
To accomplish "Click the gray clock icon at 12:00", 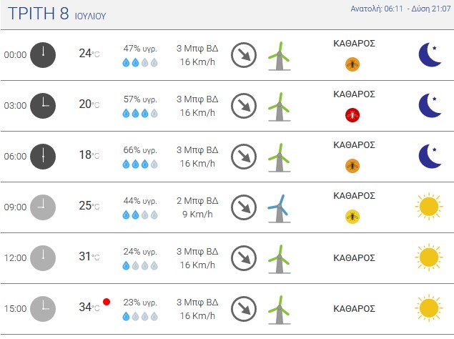I will [x=43, y=258].
